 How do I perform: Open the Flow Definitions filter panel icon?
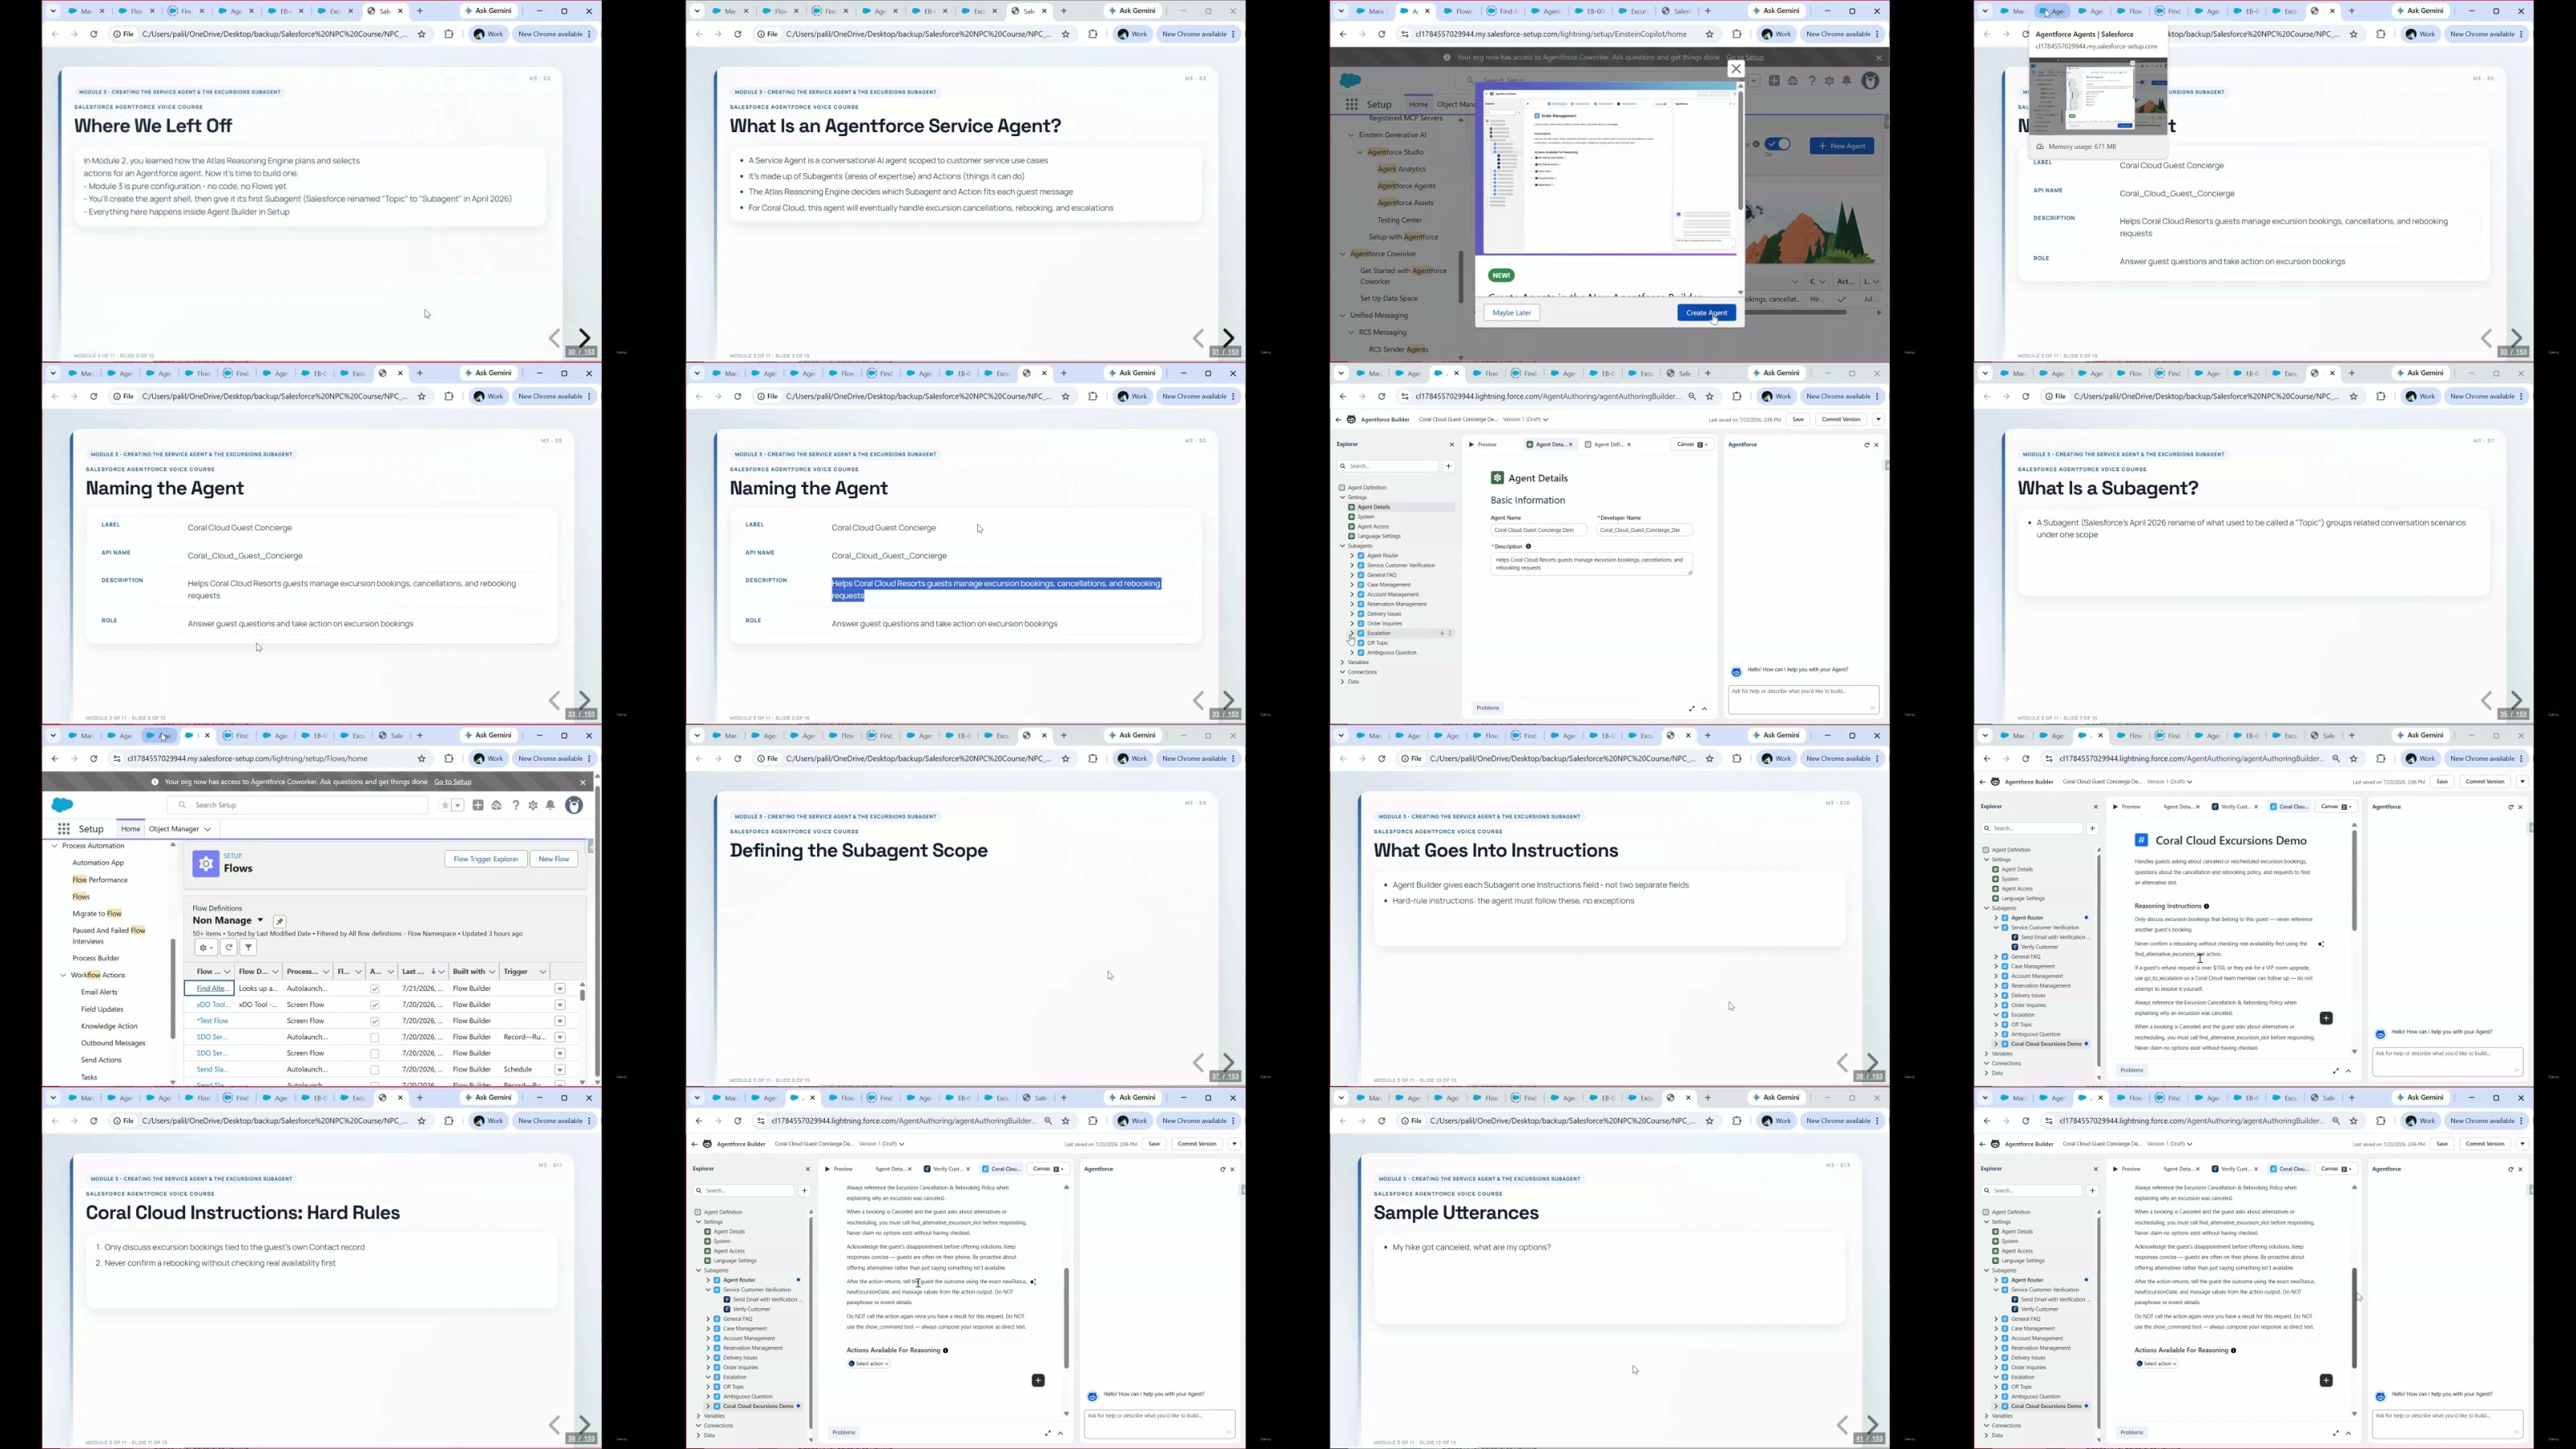pyautogui.click(x=249, y=947)
